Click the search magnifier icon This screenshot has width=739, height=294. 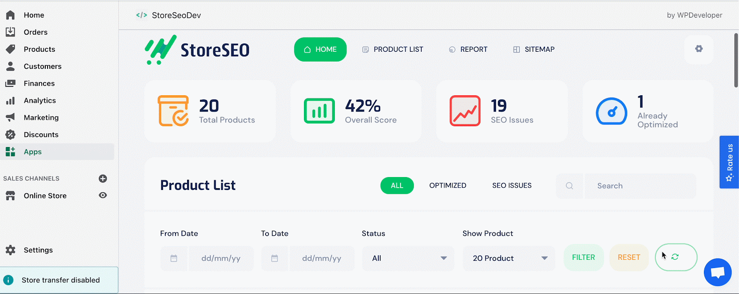[569, 186]
